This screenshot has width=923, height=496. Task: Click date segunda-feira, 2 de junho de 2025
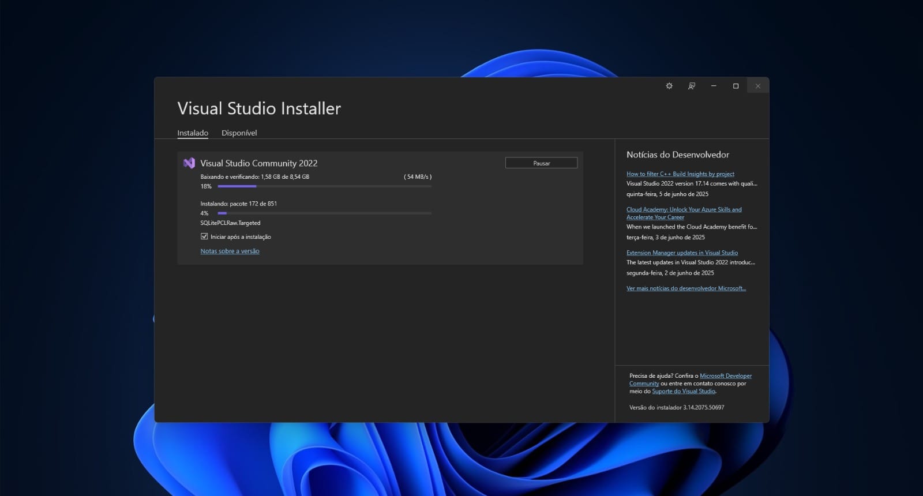click(670, 273)
